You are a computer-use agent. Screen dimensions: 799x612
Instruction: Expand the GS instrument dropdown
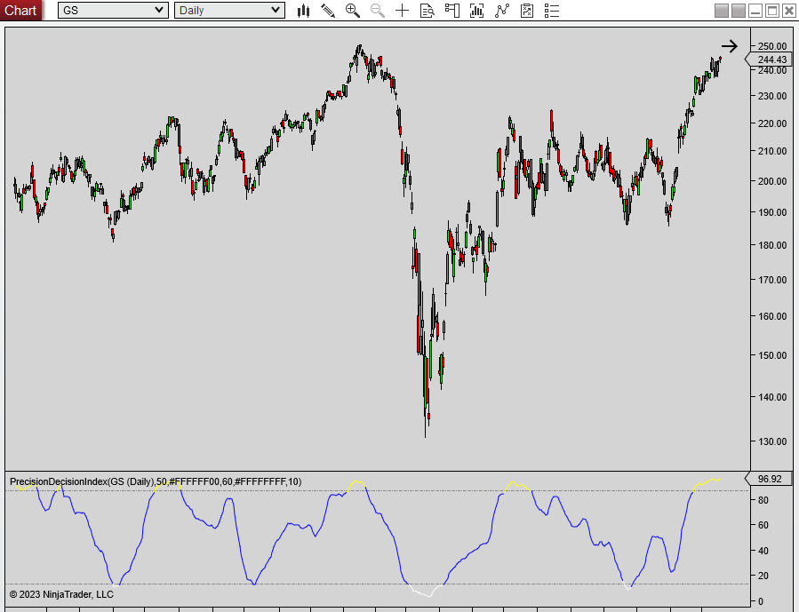point(159,11)
